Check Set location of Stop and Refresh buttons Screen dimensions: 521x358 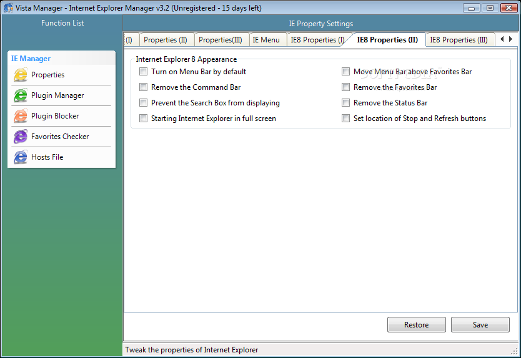pos(346,119)
